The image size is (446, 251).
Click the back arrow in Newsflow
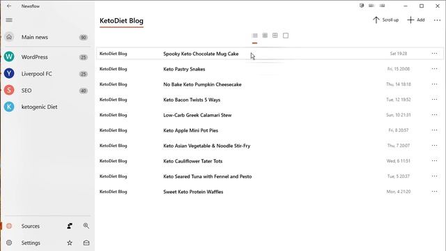click(9, 6)
